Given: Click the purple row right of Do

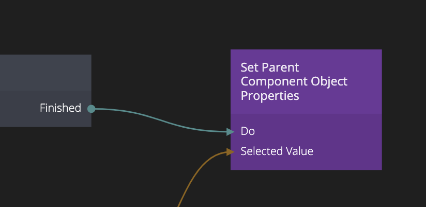Looking at the screenshot, I should [x=321, y=131].
